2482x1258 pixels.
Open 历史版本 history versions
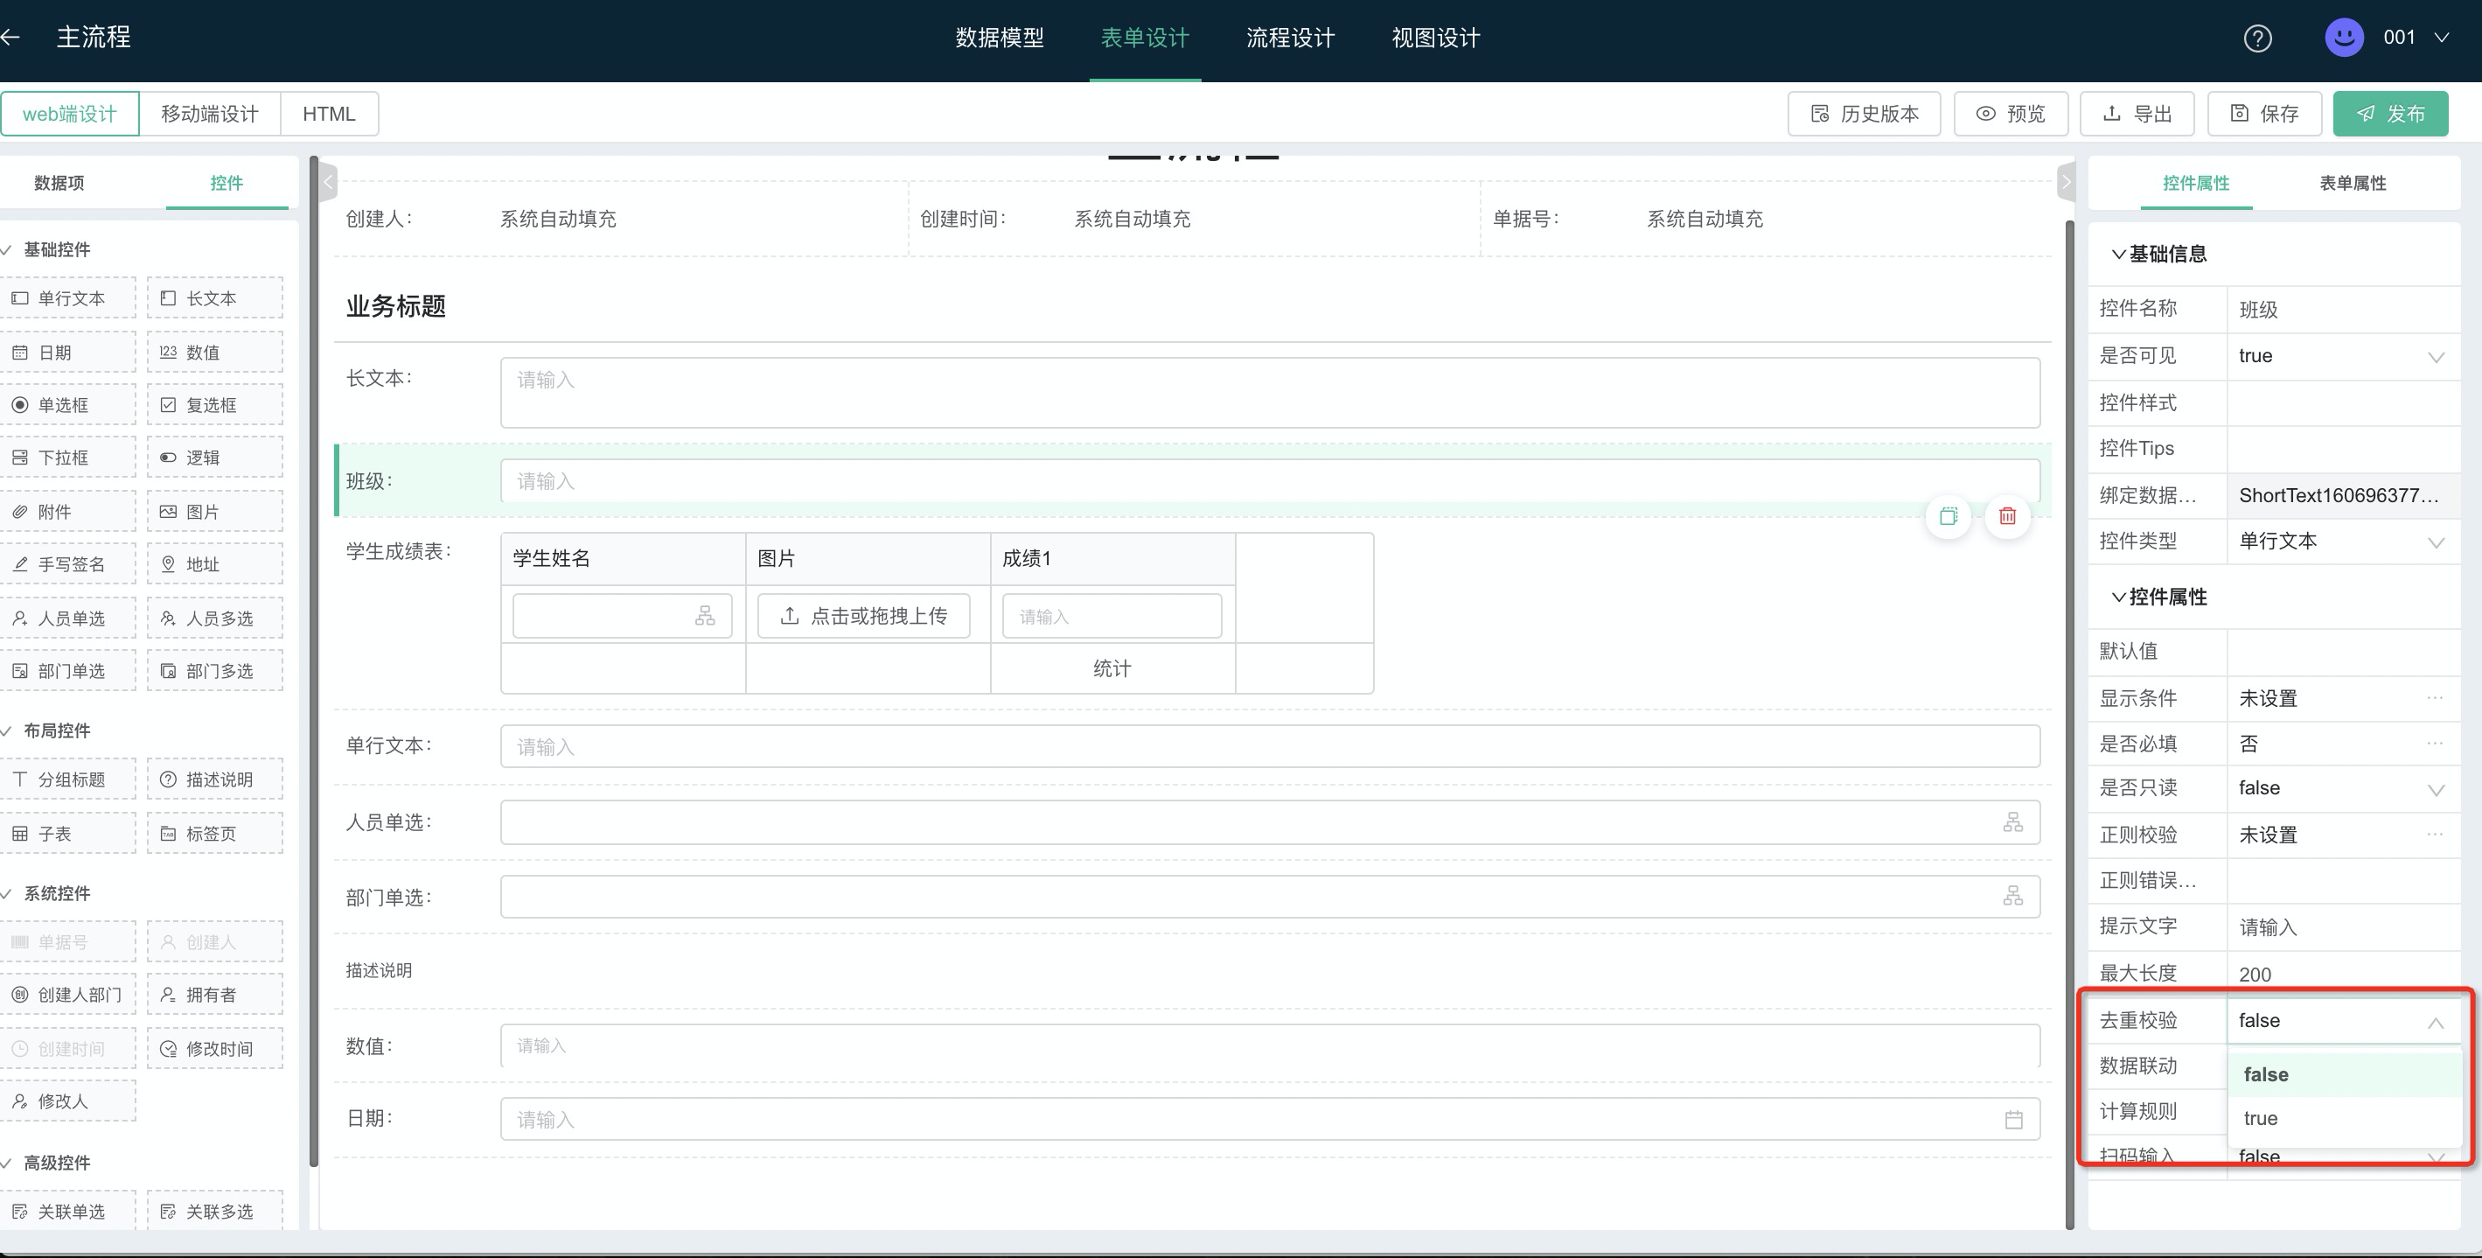coord(1864,114)
